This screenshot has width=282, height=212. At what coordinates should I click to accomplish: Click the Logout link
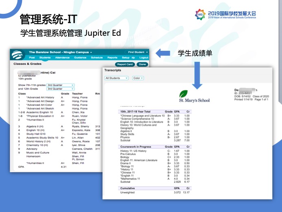coord(144,58)
